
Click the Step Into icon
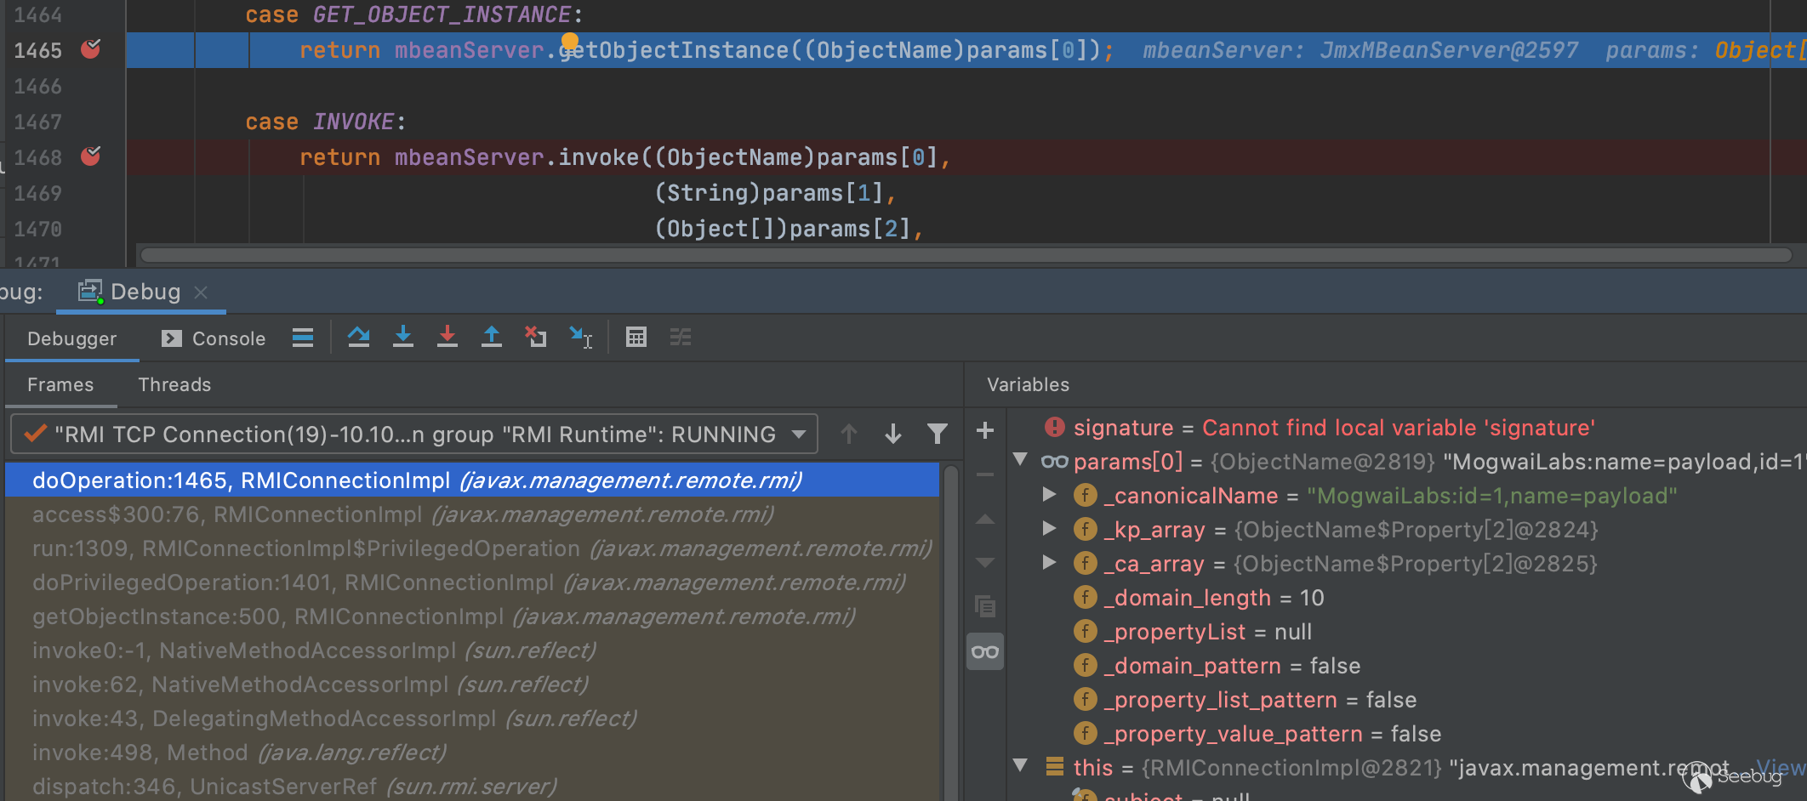pyautogui.click(x=403, y=338)
